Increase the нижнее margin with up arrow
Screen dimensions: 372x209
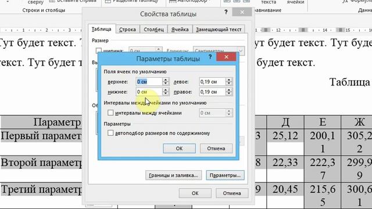[x=166, y=90]
